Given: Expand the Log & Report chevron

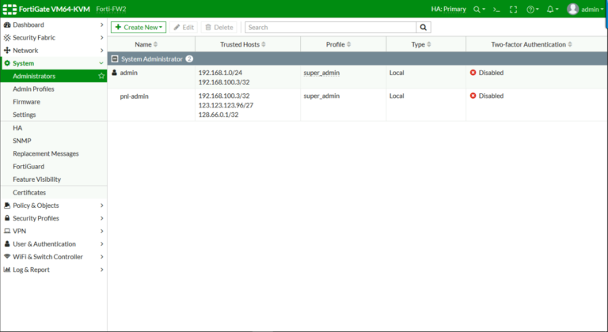Looking at the screenshot, I should (x=101, y=270).
